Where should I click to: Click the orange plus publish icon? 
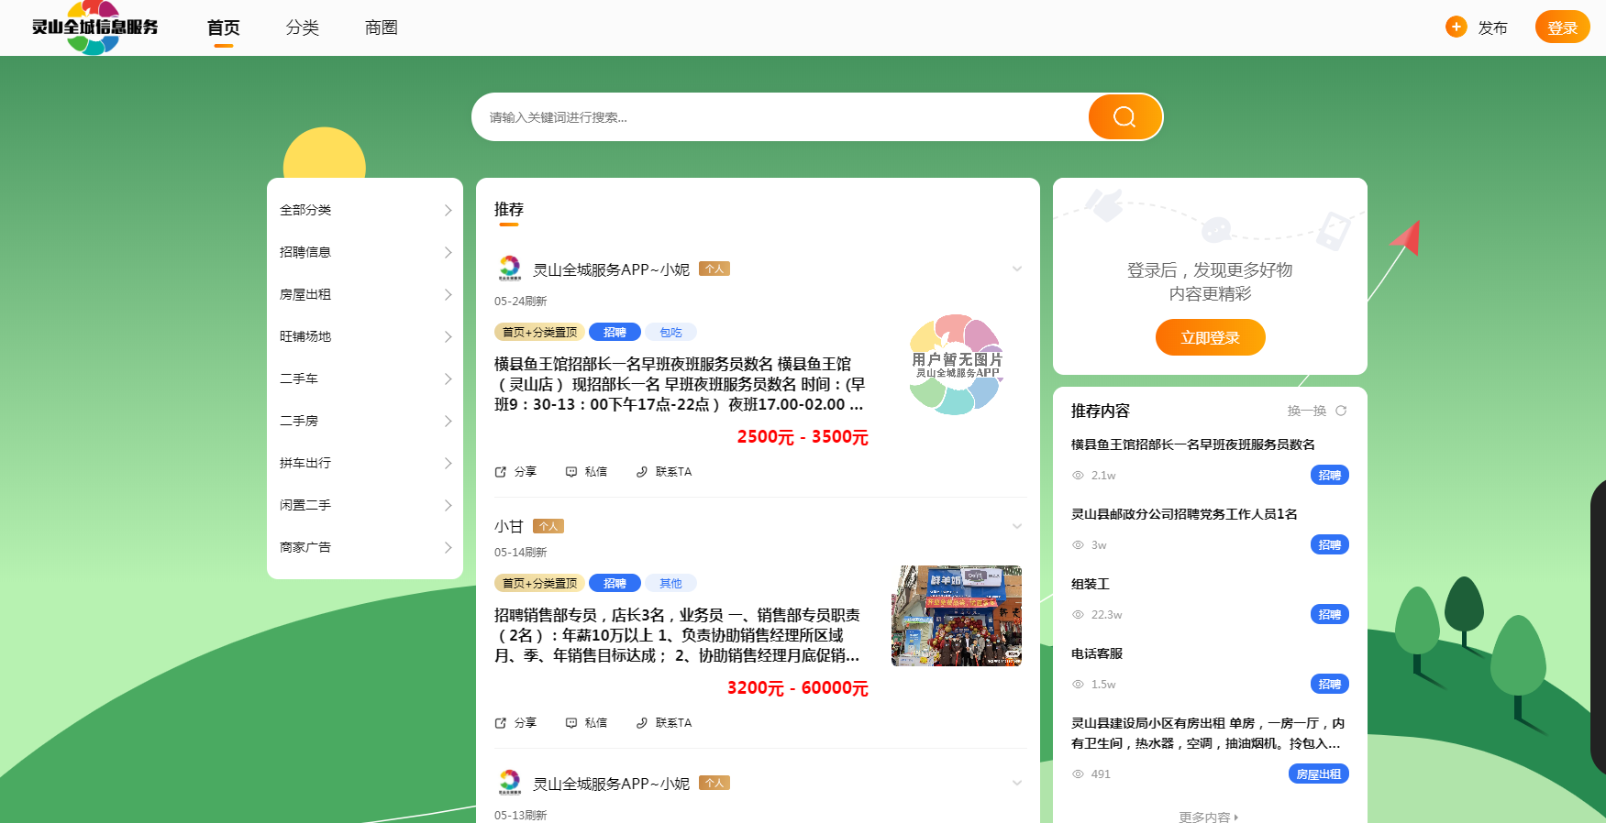1456,27
